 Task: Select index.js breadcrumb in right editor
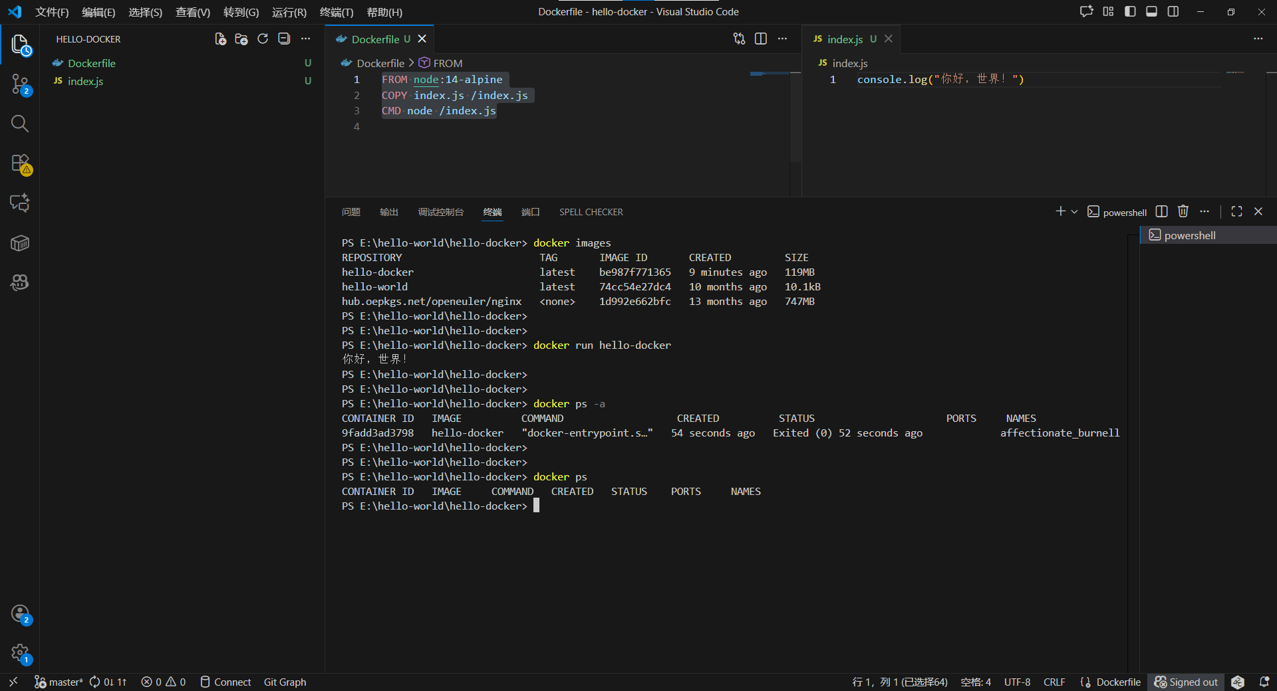[843, 63]
